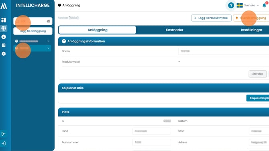Click the Datum label

(183, 121)
